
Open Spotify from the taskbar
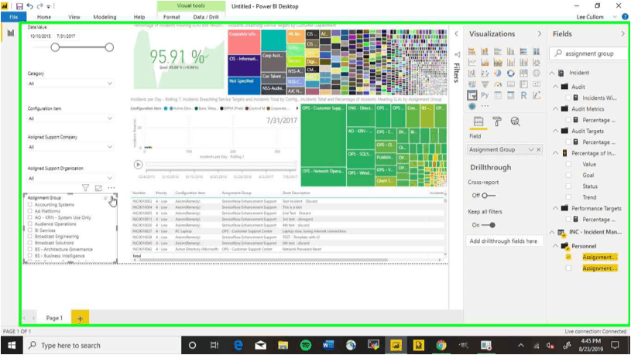click(x=306, y=346)
